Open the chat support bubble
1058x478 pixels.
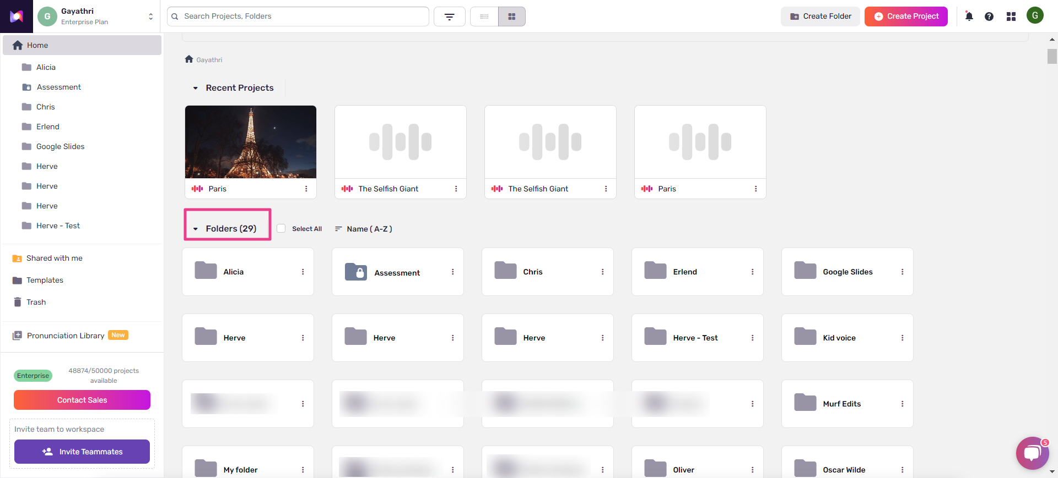click(1032, 453)
